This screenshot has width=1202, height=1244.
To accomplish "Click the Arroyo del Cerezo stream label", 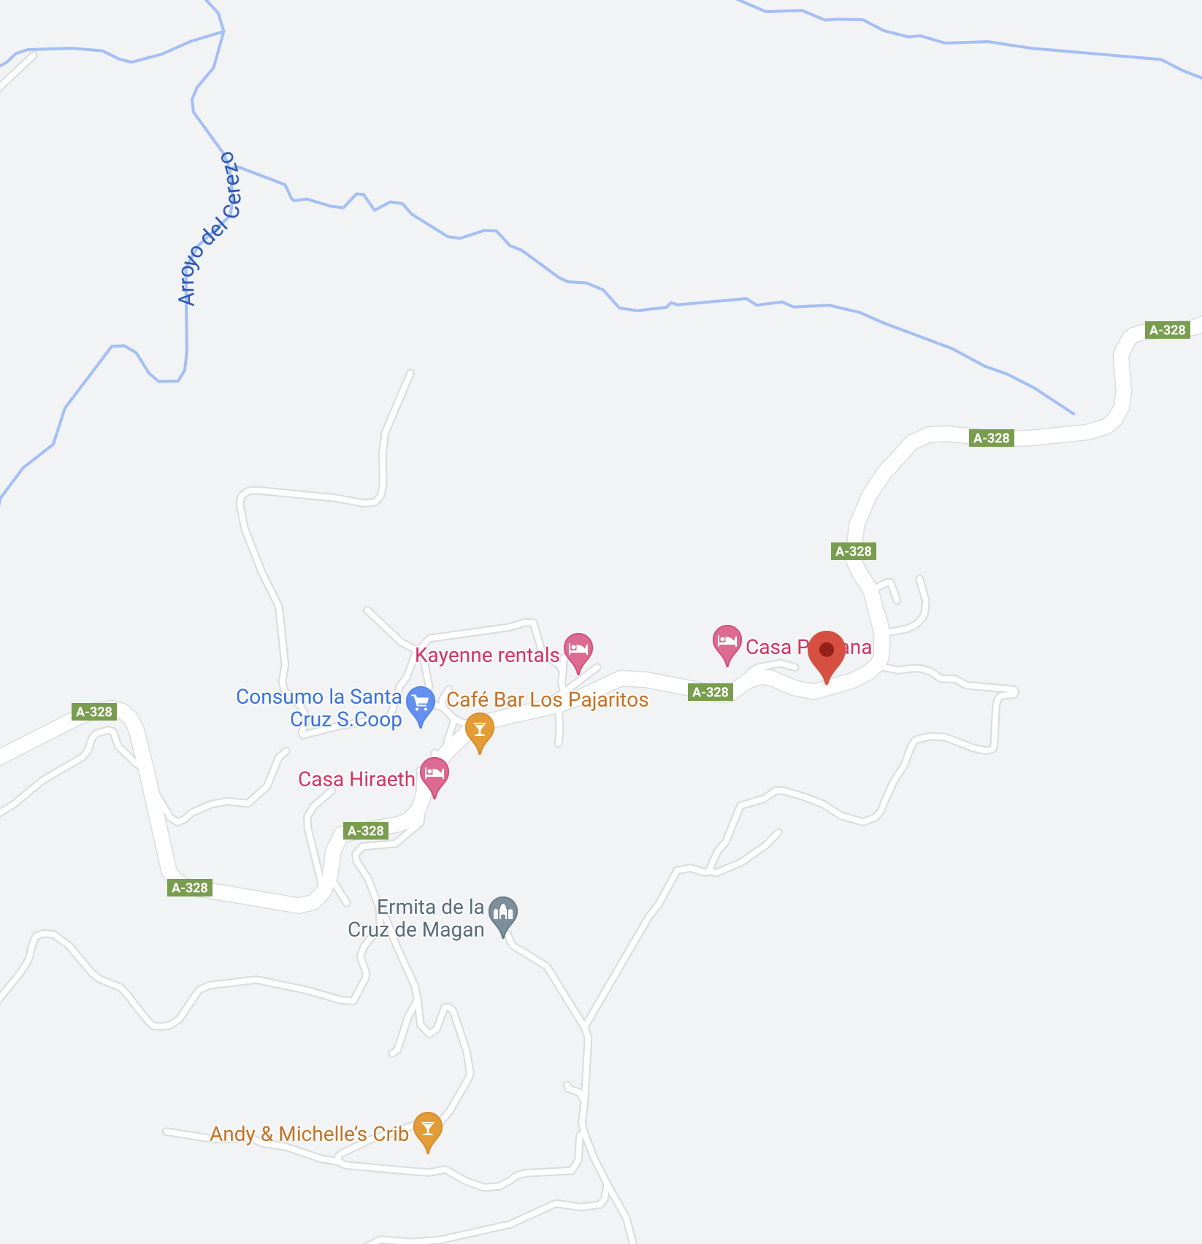I will click(x=207, y=229).
